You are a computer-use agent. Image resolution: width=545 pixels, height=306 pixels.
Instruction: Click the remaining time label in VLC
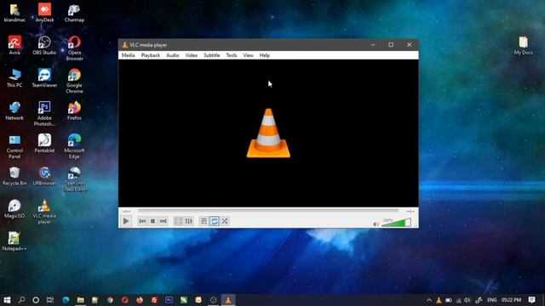410,211
